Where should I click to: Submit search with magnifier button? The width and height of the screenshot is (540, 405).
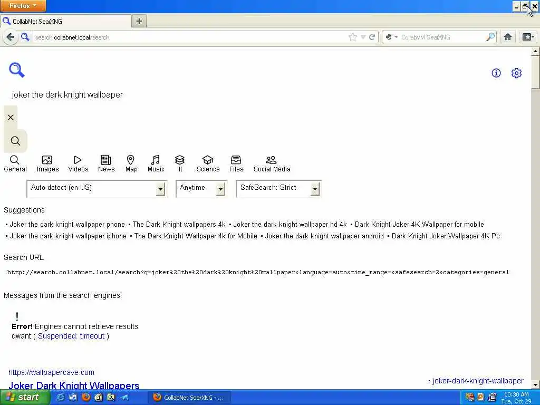point(15,141)
